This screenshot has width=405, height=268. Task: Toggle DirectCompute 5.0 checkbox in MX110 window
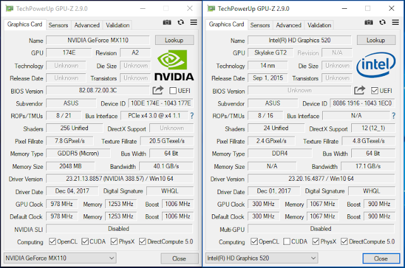tap(142, 241)
